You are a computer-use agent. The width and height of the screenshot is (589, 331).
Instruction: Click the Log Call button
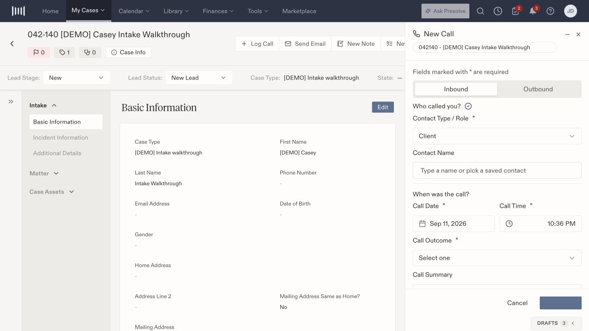257,44
